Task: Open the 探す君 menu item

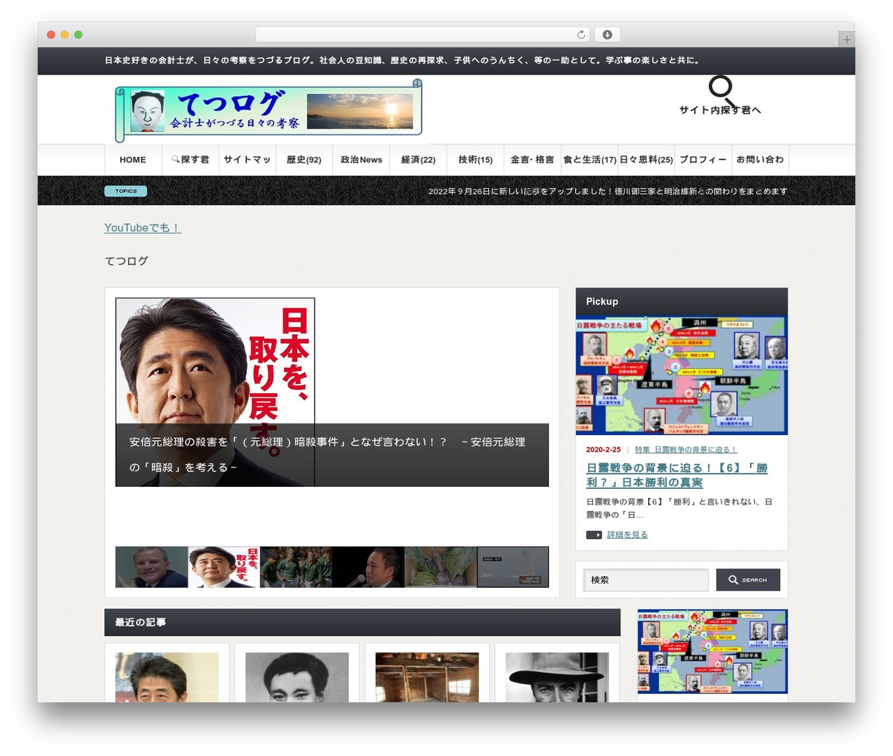Action: click(190, 160)
